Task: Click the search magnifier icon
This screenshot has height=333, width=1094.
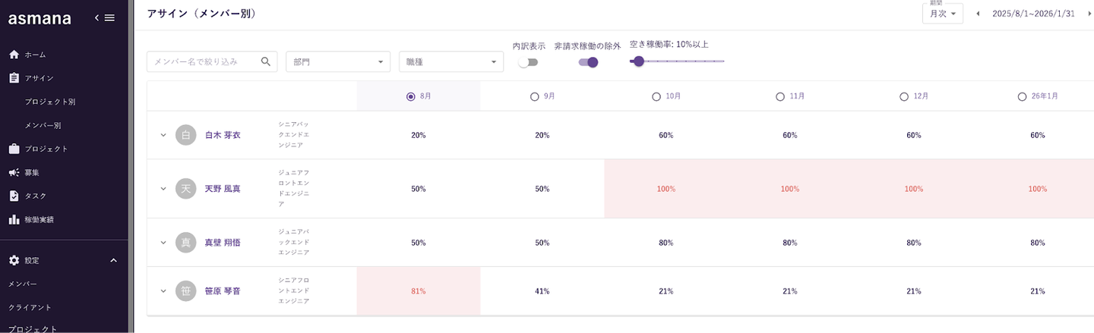Action: [x=265, y=61]
